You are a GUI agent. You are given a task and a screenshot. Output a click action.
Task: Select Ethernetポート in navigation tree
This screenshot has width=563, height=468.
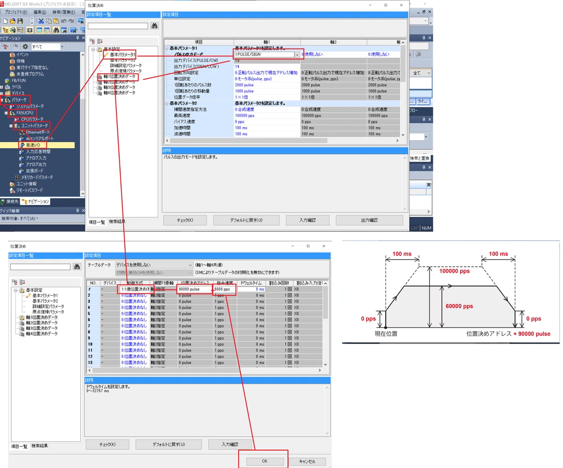[x=38, y=132]
